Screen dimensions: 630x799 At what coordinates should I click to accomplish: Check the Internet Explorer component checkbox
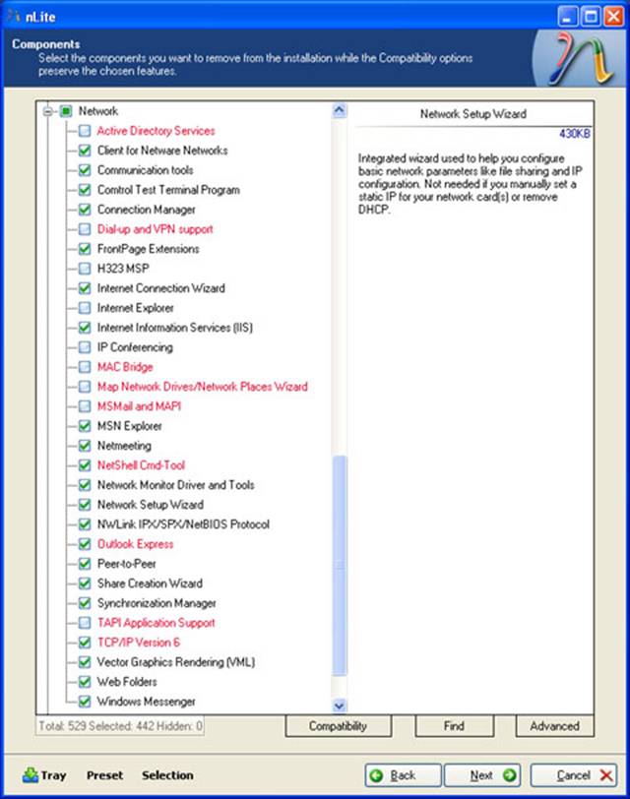[85, 308]
